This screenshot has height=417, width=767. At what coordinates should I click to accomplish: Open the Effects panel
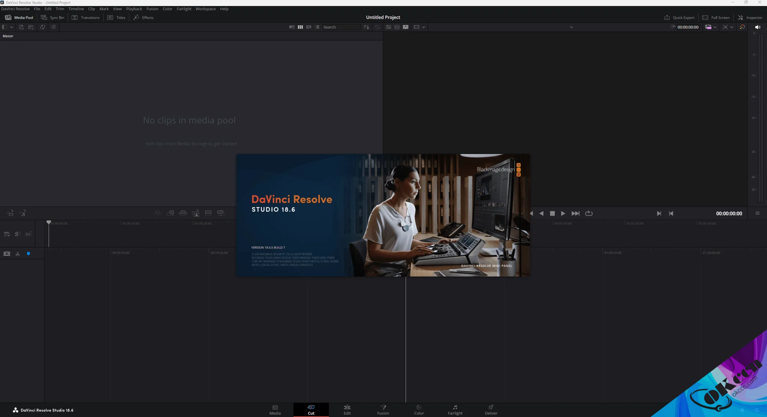point(143,18)
